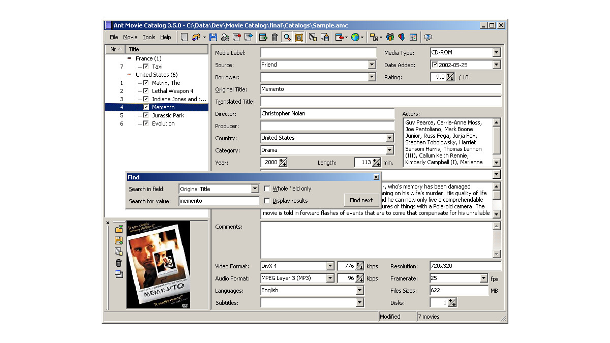Click the globe icon for internet import
The height and width of the screenshot is (343, 610).
[x=355, y=37]
